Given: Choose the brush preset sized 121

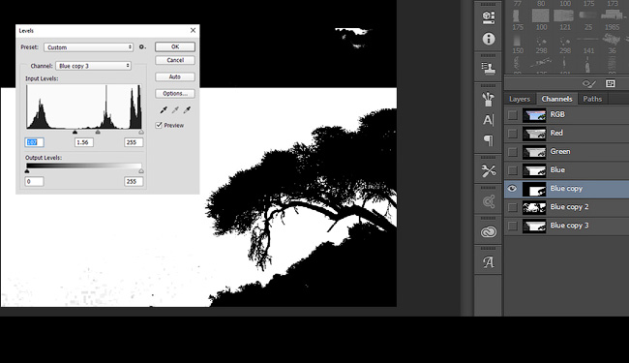Looking at the screenshot, I should click(564, 18).
